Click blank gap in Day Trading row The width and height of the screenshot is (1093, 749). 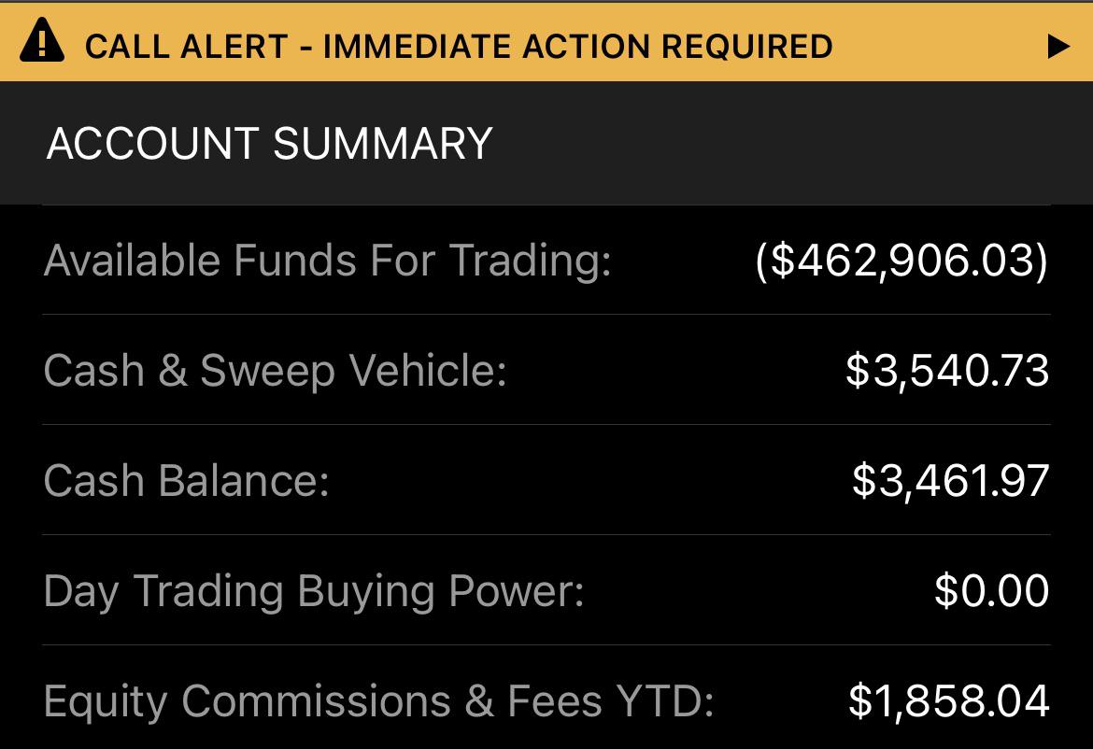(x=757, y=591)
